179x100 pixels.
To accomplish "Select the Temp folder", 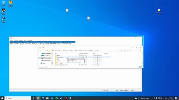I will point(58,61).
